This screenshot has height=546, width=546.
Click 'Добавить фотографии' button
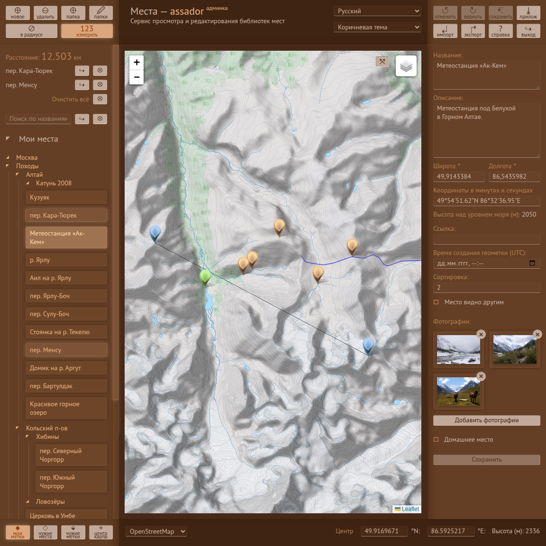[x=486, y=420]
